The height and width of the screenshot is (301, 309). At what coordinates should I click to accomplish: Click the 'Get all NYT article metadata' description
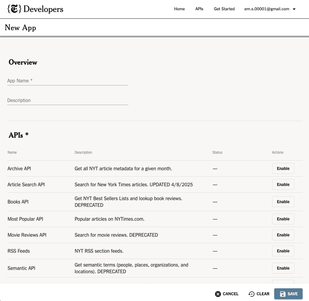pyautogui.click(x=123, y=169)
